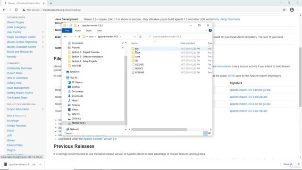Select Network in navigation pane
Screen dimensions: 302x170
pyautogui.click(x=75, y=129)
